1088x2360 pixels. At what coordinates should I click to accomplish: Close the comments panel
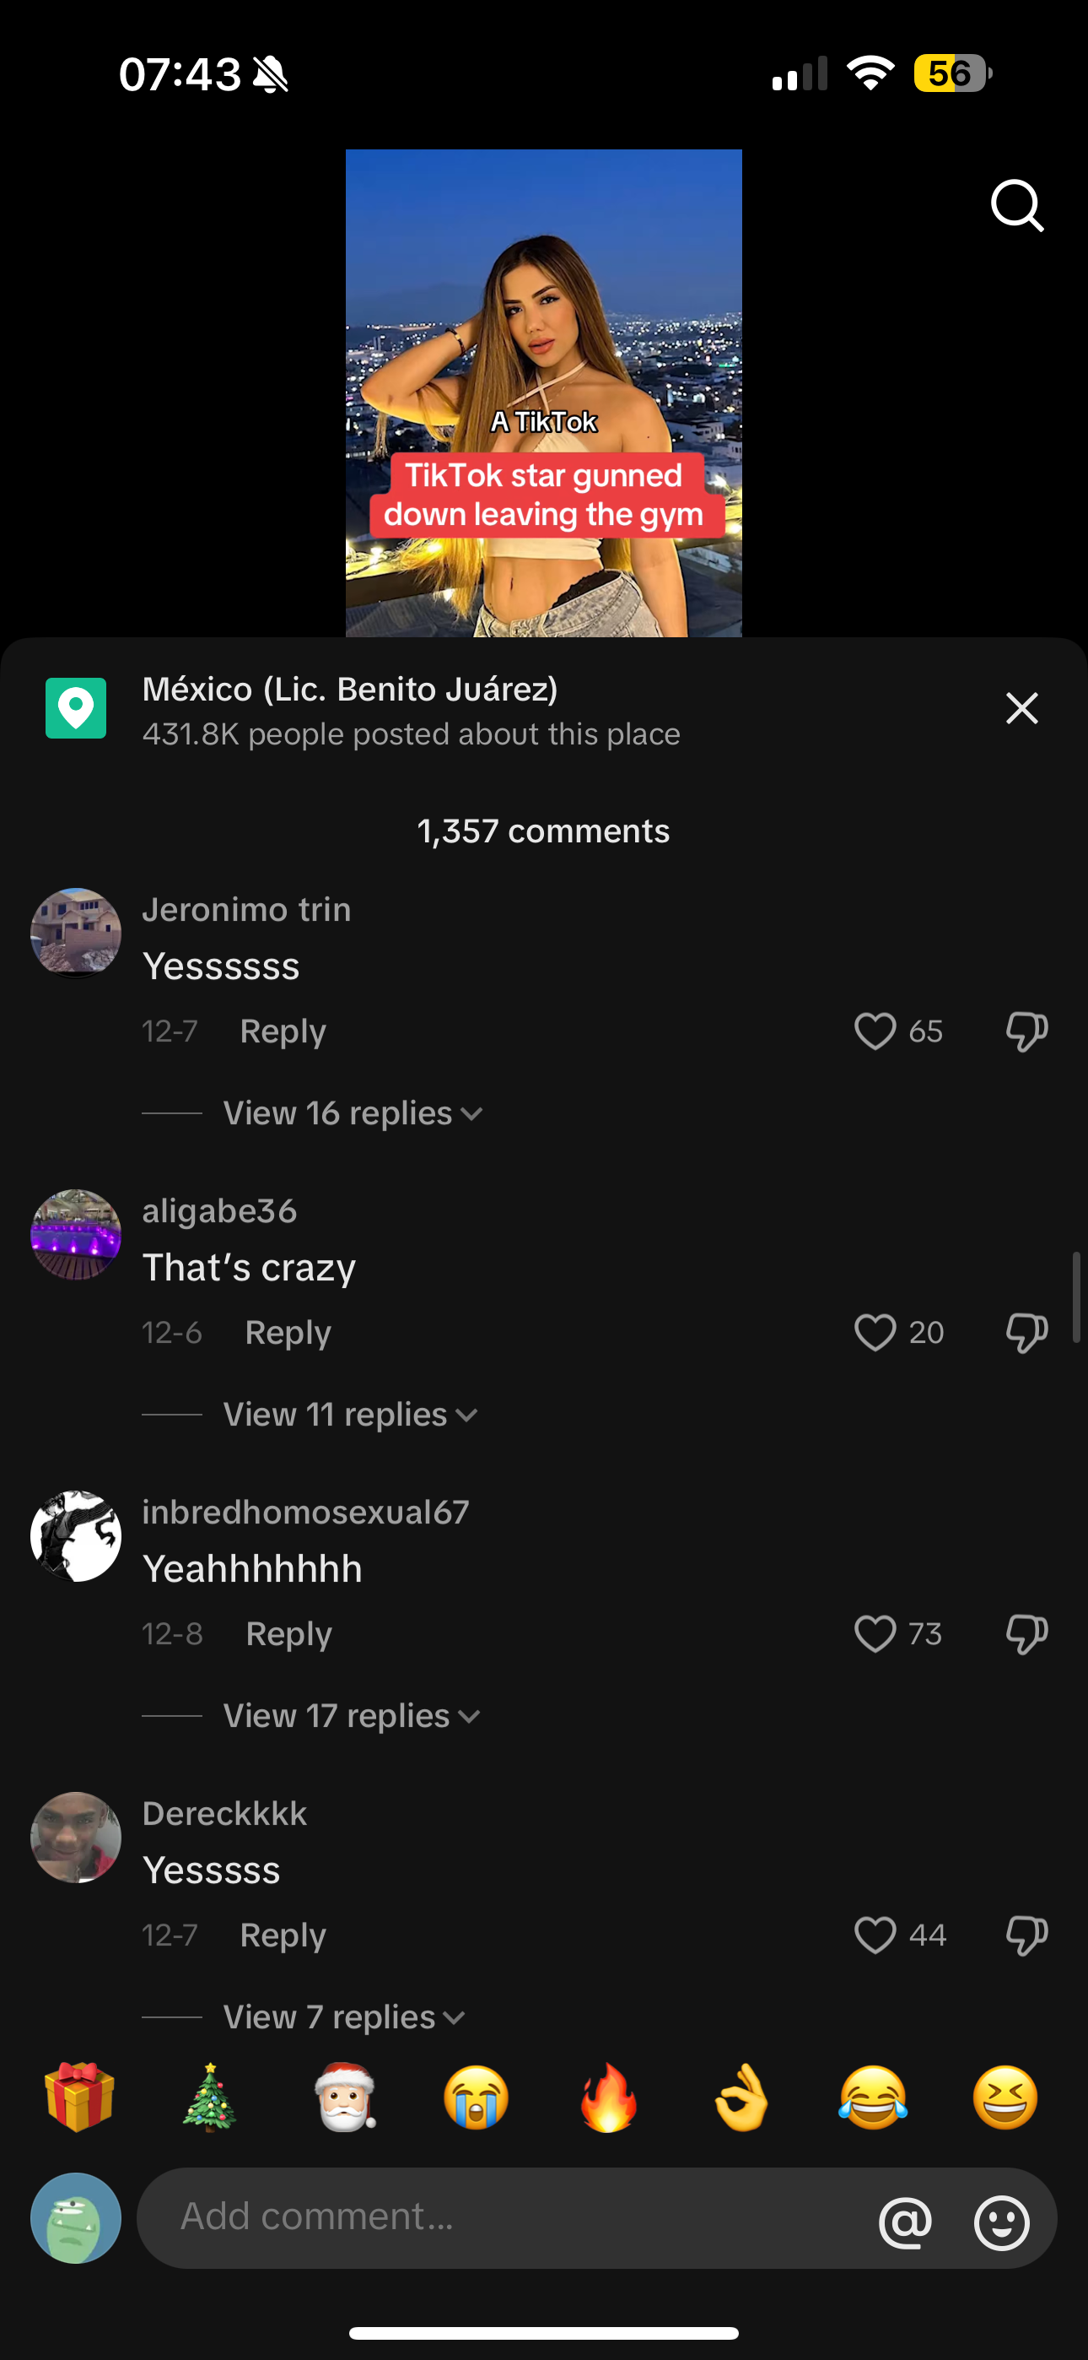click(x=1022, y=708)
